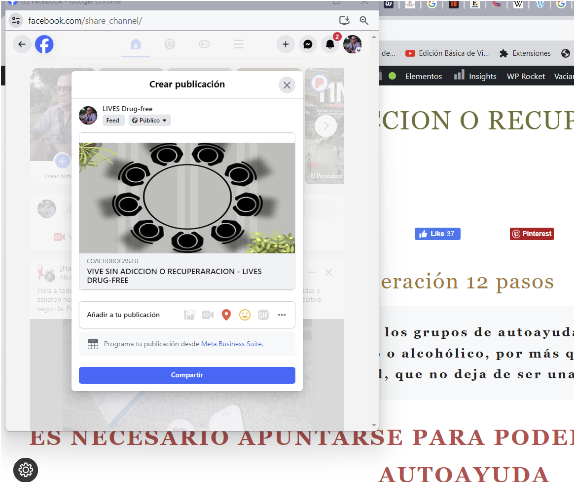Open Messenger chats icon

308,44
